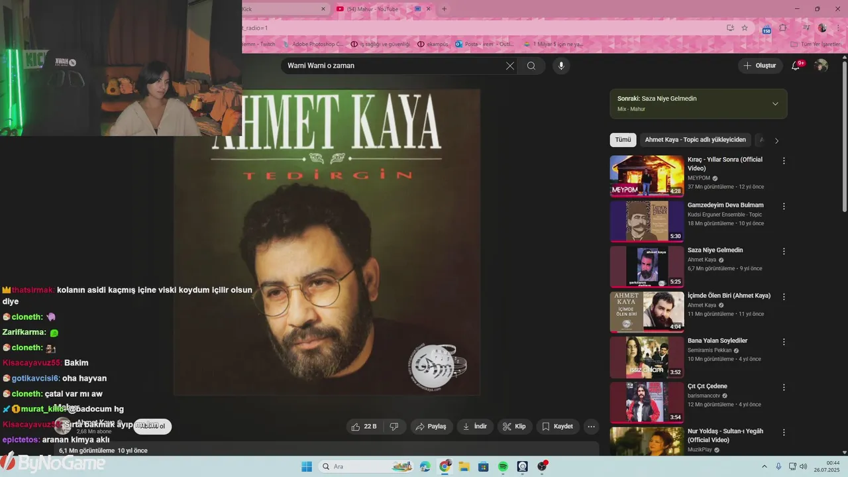The height and width of the screenshot is (477, 848).
Task: Open Microsoft Edge from taskbar
Action: pyautogui.click(x=425, y=466)
